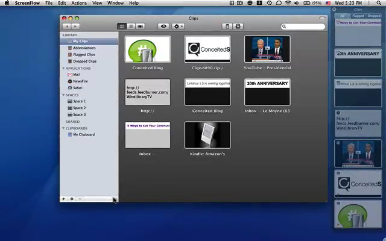Screen dimensions: 386x241
Task: Switch to list view mode
Action: coord(131,27)
